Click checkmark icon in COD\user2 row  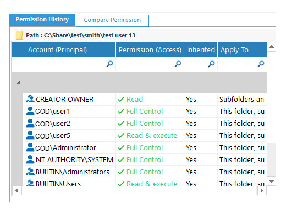click(121, 124)
